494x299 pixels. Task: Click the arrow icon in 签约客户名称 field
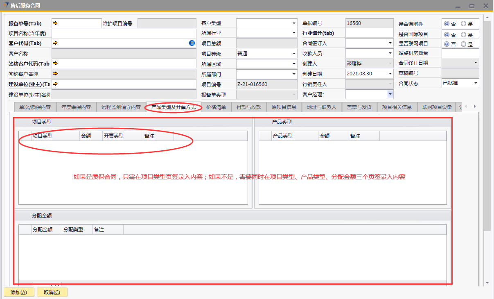(x=55, y=74)
